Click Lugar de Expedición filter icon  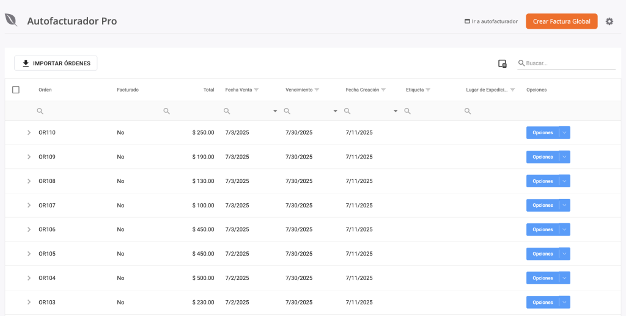coord(513,90)
